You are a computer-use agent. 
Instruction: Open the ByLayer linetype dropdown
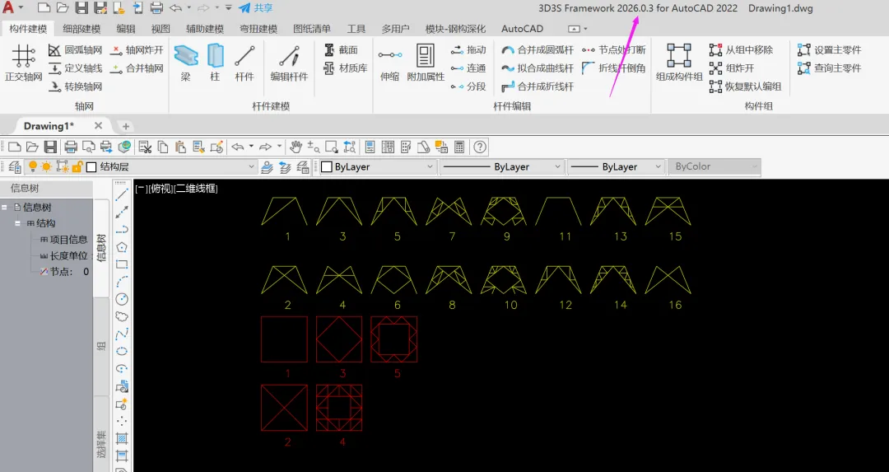[557, 166]
